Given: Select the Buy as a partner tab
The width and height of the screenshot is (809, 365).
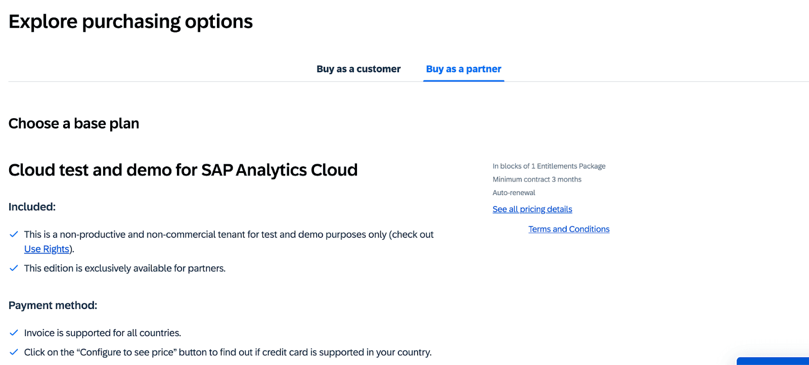Looking at the screenshot, I should [463, 69].
